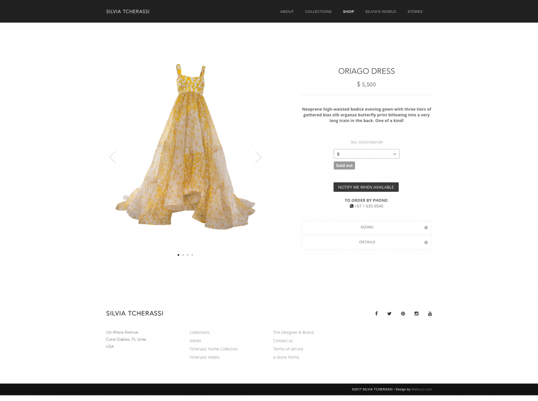Open Tcherassi Home Collection link
Viewport: 538px width, 401px height.
click(214, 349)
